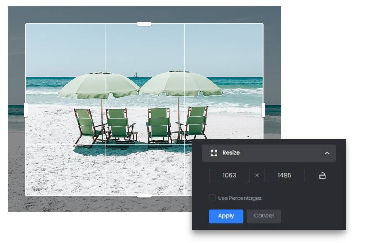
Task: Cancel the resize operation
Action: pos(264,216)
